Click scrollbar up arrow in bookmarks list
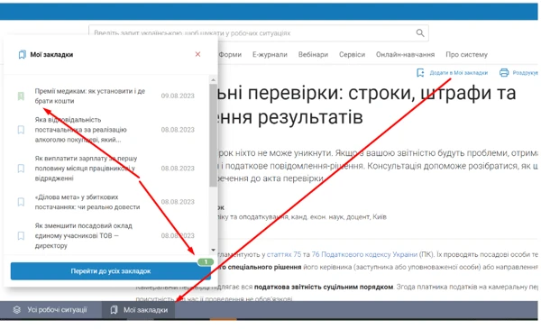 213,80
